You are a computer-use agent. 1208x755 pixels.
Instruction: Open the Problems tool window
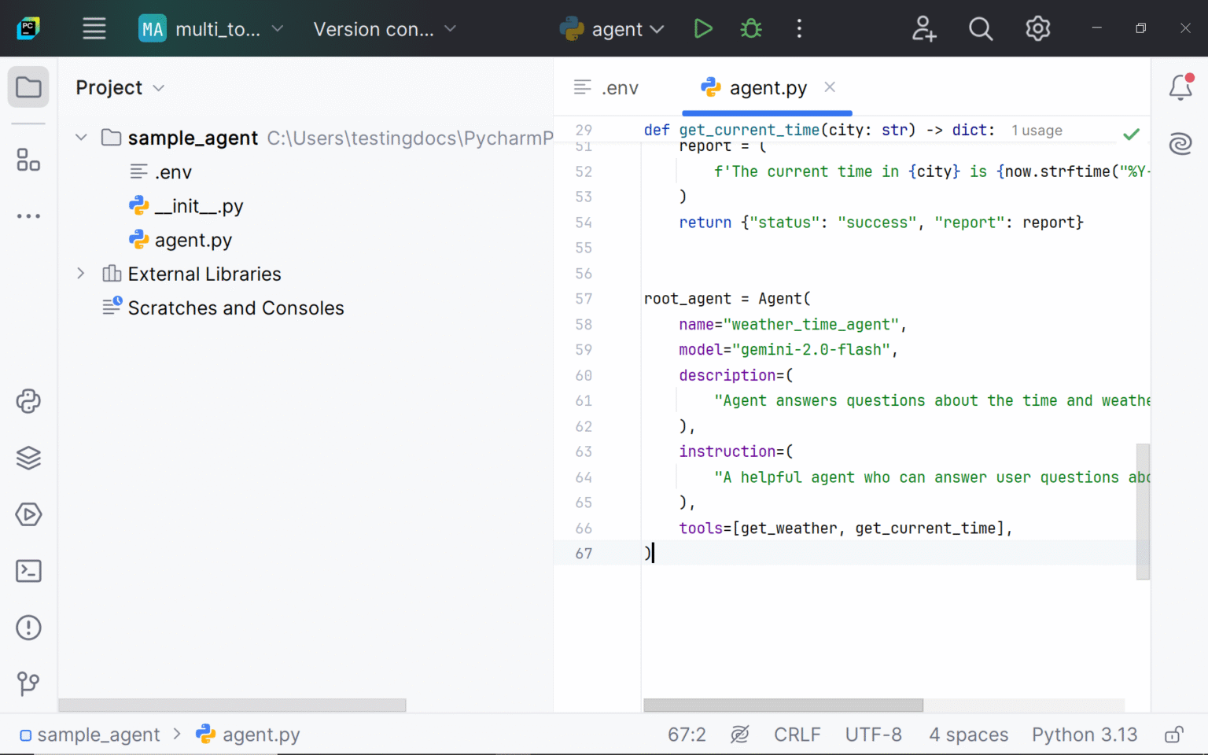(x=28, y=628)
